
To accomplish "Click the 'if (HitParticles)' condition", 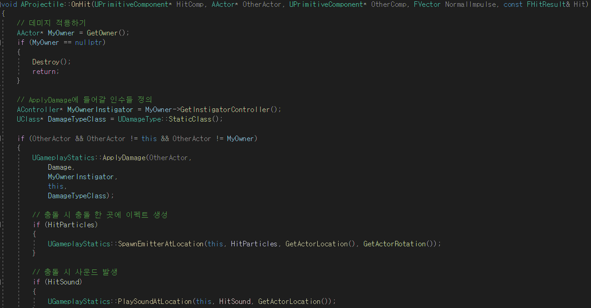I will [x=65, y=225].
